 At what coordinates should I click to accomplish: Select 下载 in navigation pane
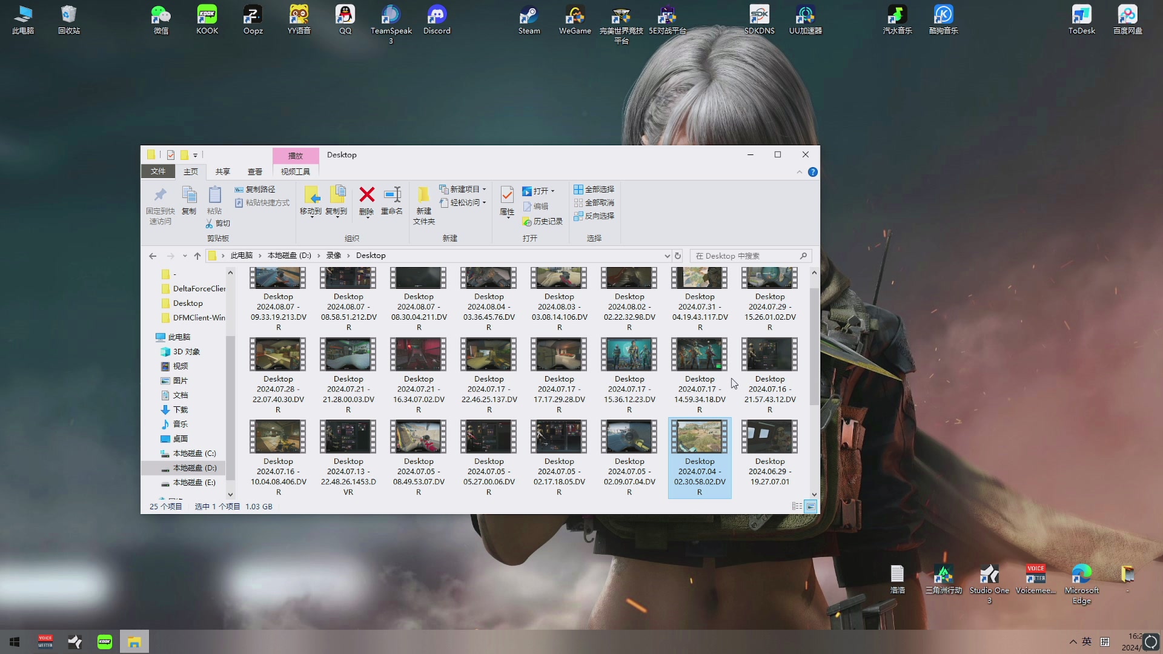pos(174,409)
